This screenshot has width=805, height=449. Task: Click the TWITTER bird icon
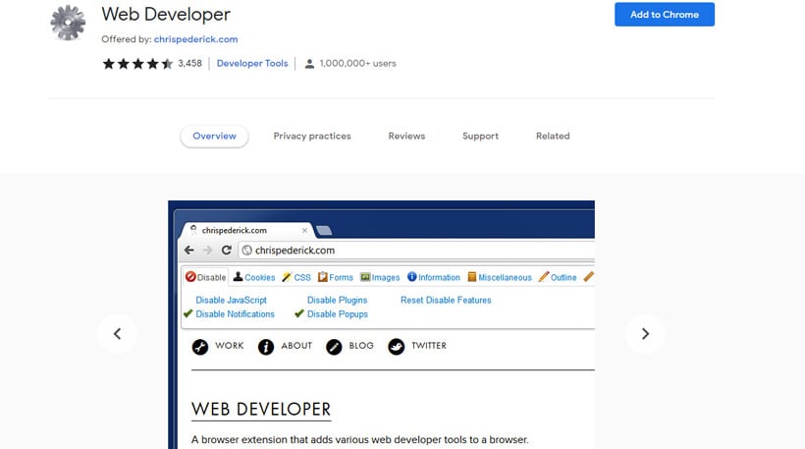point(397,347)
